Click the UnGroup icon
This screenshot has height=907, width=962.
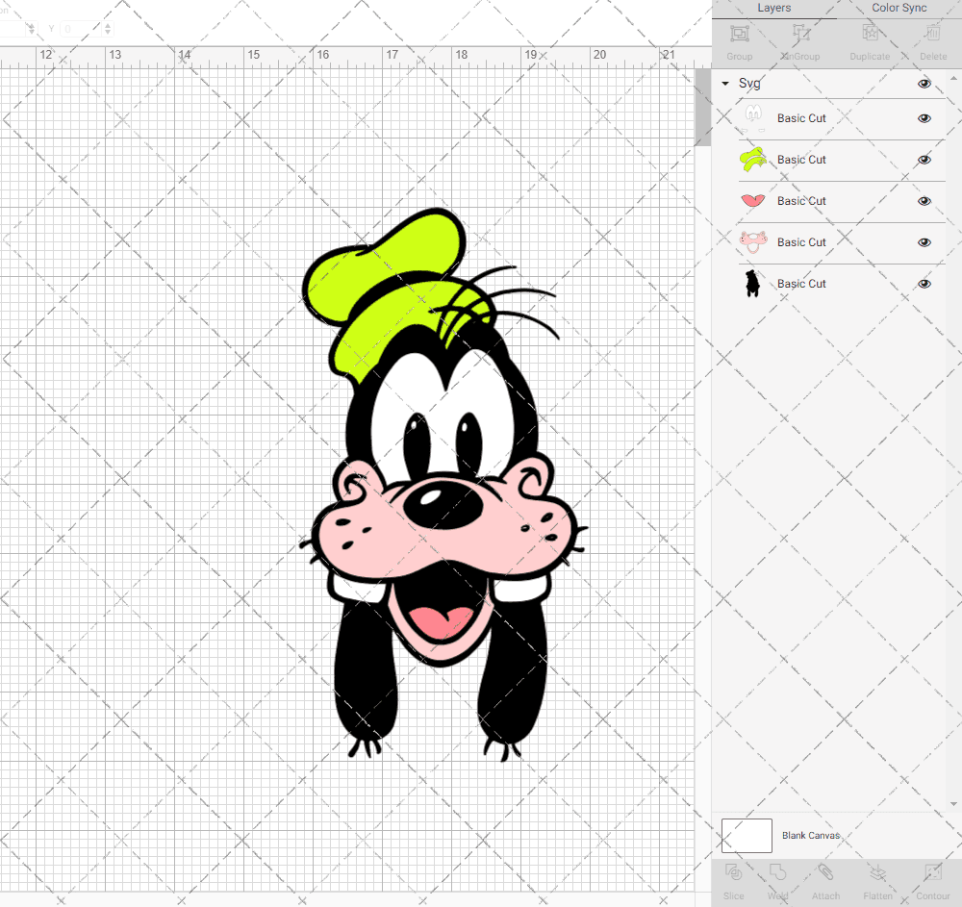point(800,33)
